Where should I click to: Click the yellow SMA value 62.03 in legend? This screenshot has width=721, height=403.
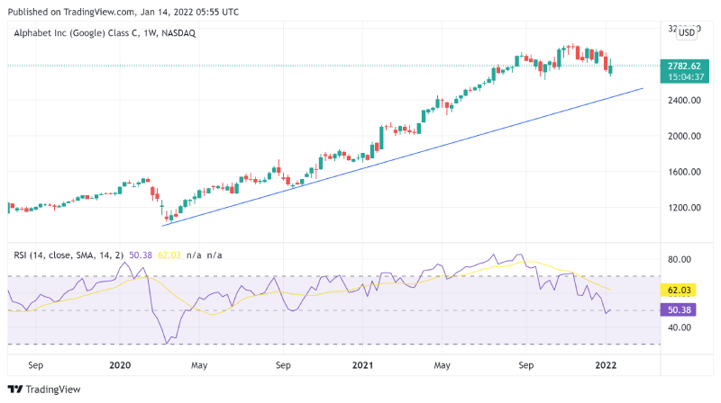(x=169, y=255)
